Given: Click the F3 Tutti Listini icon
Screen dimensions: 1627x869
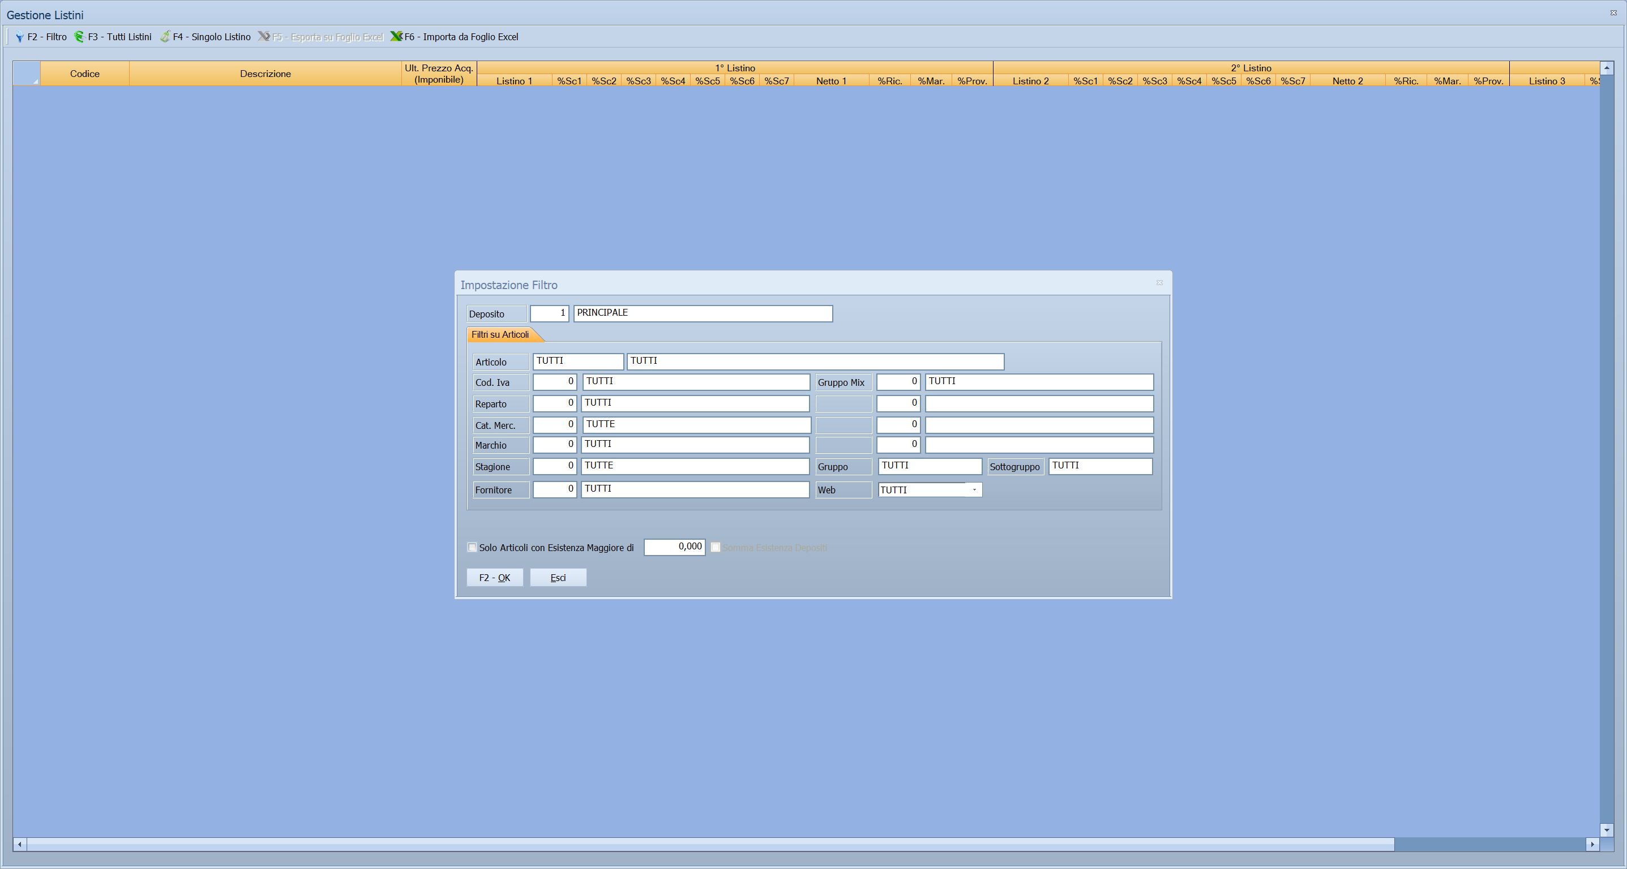Looking at the screenshot, I should pyautogui.click(x=79, y=37).
